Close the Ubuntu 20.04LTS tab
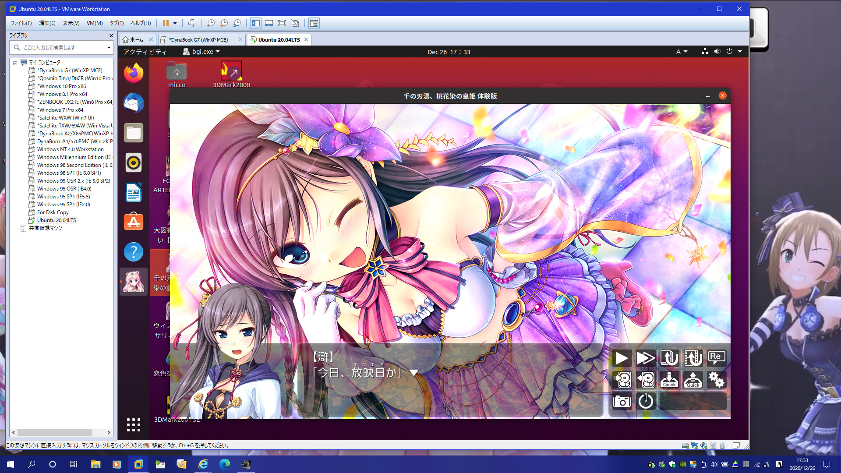The height and width of the screenshot is (473, 841). (306, 39)
